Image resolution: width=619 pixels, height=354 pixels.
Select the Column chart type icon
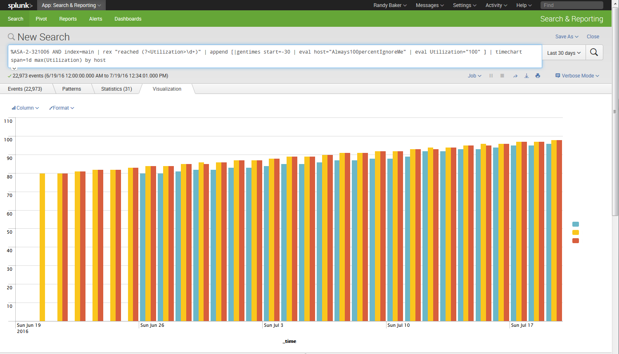click(14, 108)
